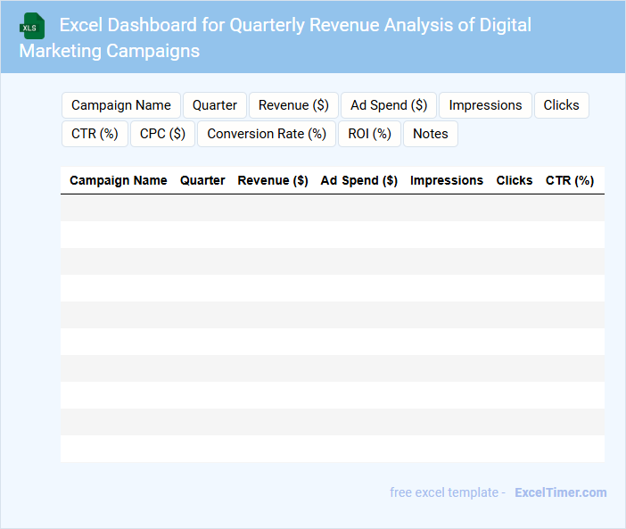Viewport: 626px width, 529px height.
Task: Click the green XLS file icon
Action: tap(31, 26)
